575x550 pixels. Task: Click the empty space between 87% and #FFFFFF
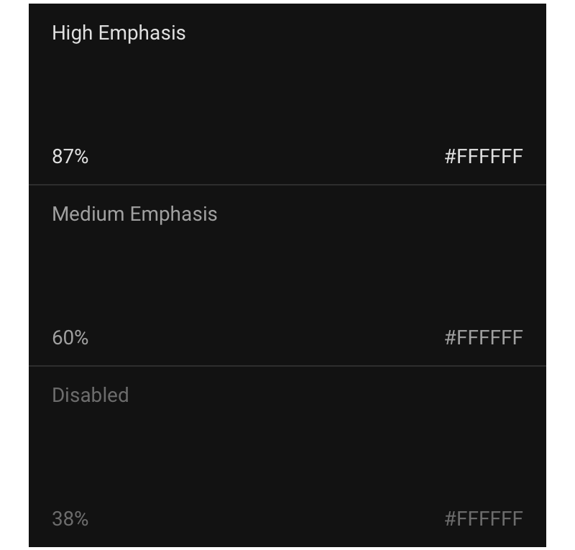[x=266, y=157]
